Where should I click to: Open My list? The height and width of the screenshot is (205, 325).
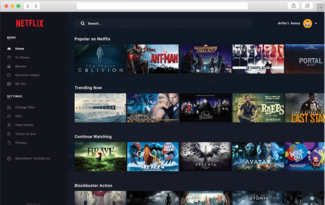coord(20,84)
